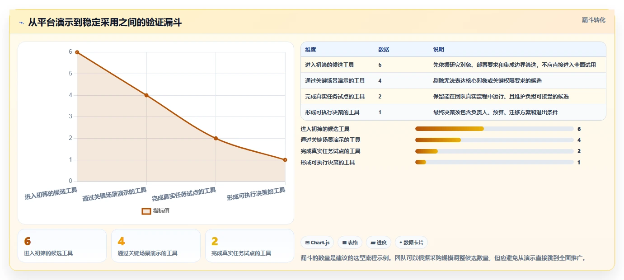Click the value 6 in the table's data column
The image size is (624, 280).
click(x=380, y=65)
